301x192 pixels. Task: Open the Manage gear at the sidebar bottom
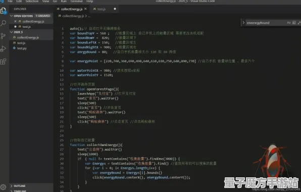point(3,186)
